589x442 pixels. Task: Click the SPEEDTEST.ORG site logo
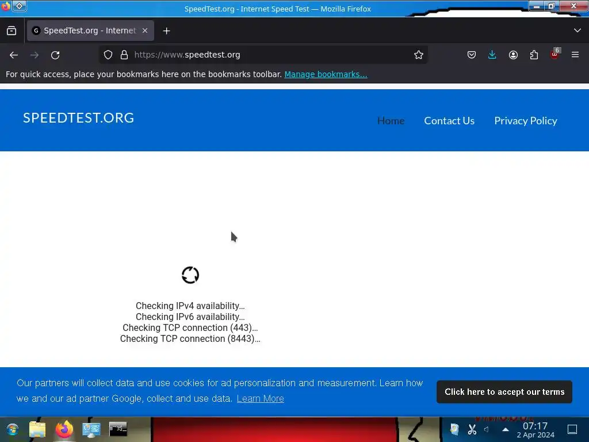pyautogui.click(x=78, y=118)
